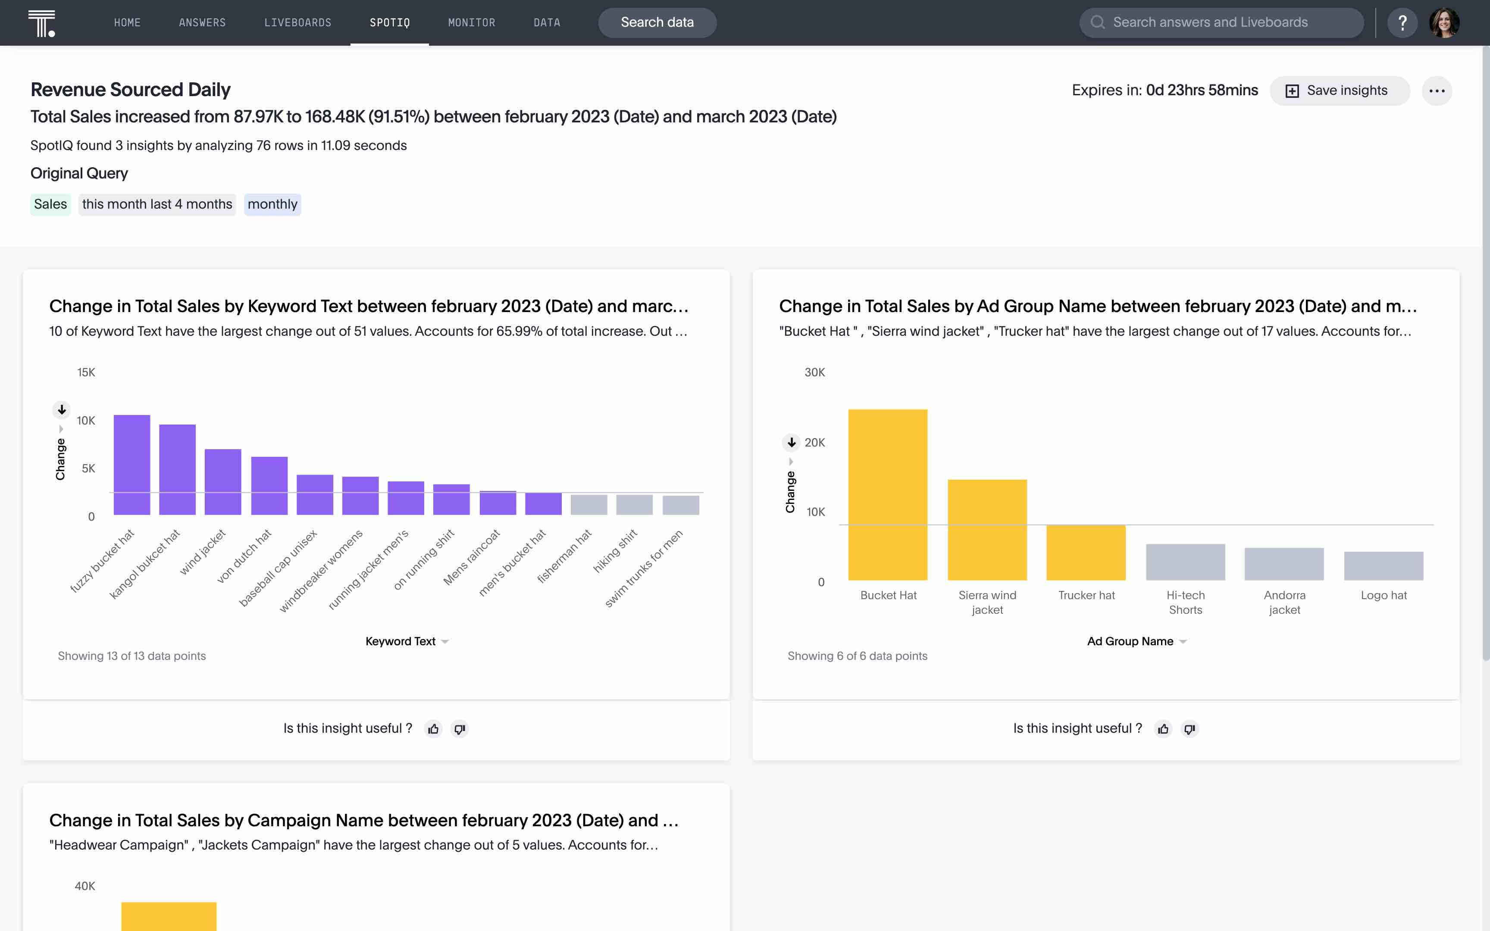Click 'this month last 4 months' token
The image size is (1490, 931).
point(157,204)
